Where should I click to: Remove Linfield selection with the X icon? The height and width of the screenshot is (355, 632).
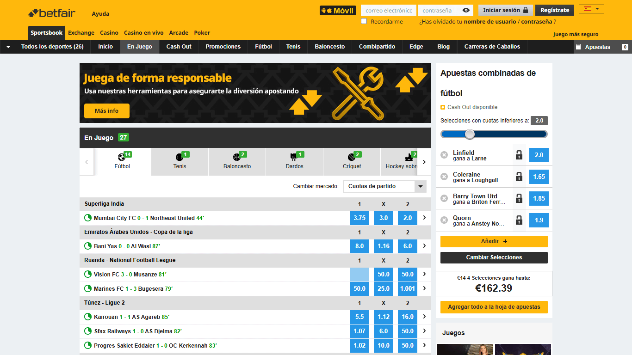pyautogui.click(x=444, y=155)
